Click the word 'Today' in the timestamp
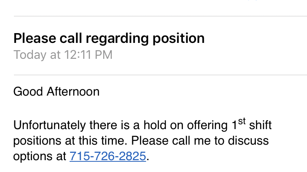 point(30,55)
